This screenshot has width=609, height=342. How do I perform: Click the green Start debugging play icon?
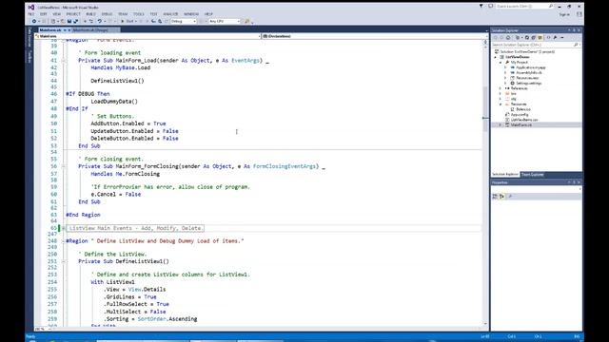(123, 21)
